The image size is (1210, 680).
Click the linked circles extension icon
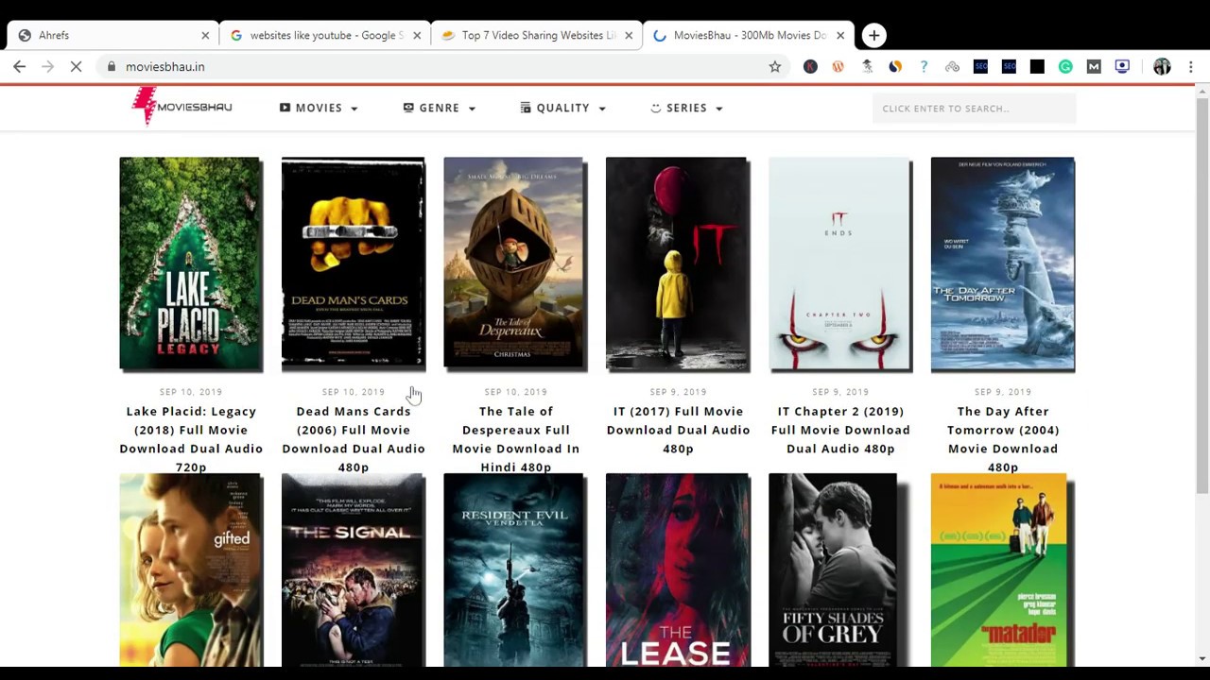pyautogui.click(x=952, y=66)
